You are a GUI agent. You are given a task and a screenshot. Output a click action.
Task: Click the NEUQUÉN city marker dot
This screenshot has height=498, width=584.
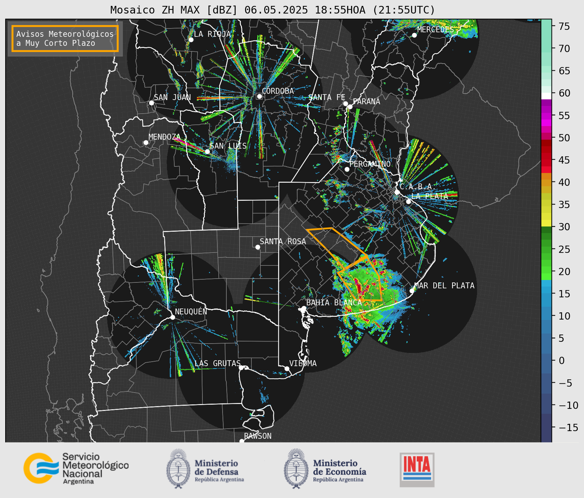pos(172,317)
